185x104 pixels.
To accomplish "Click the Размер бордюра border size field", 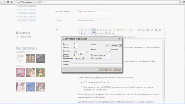I will [x=76, y=55].
